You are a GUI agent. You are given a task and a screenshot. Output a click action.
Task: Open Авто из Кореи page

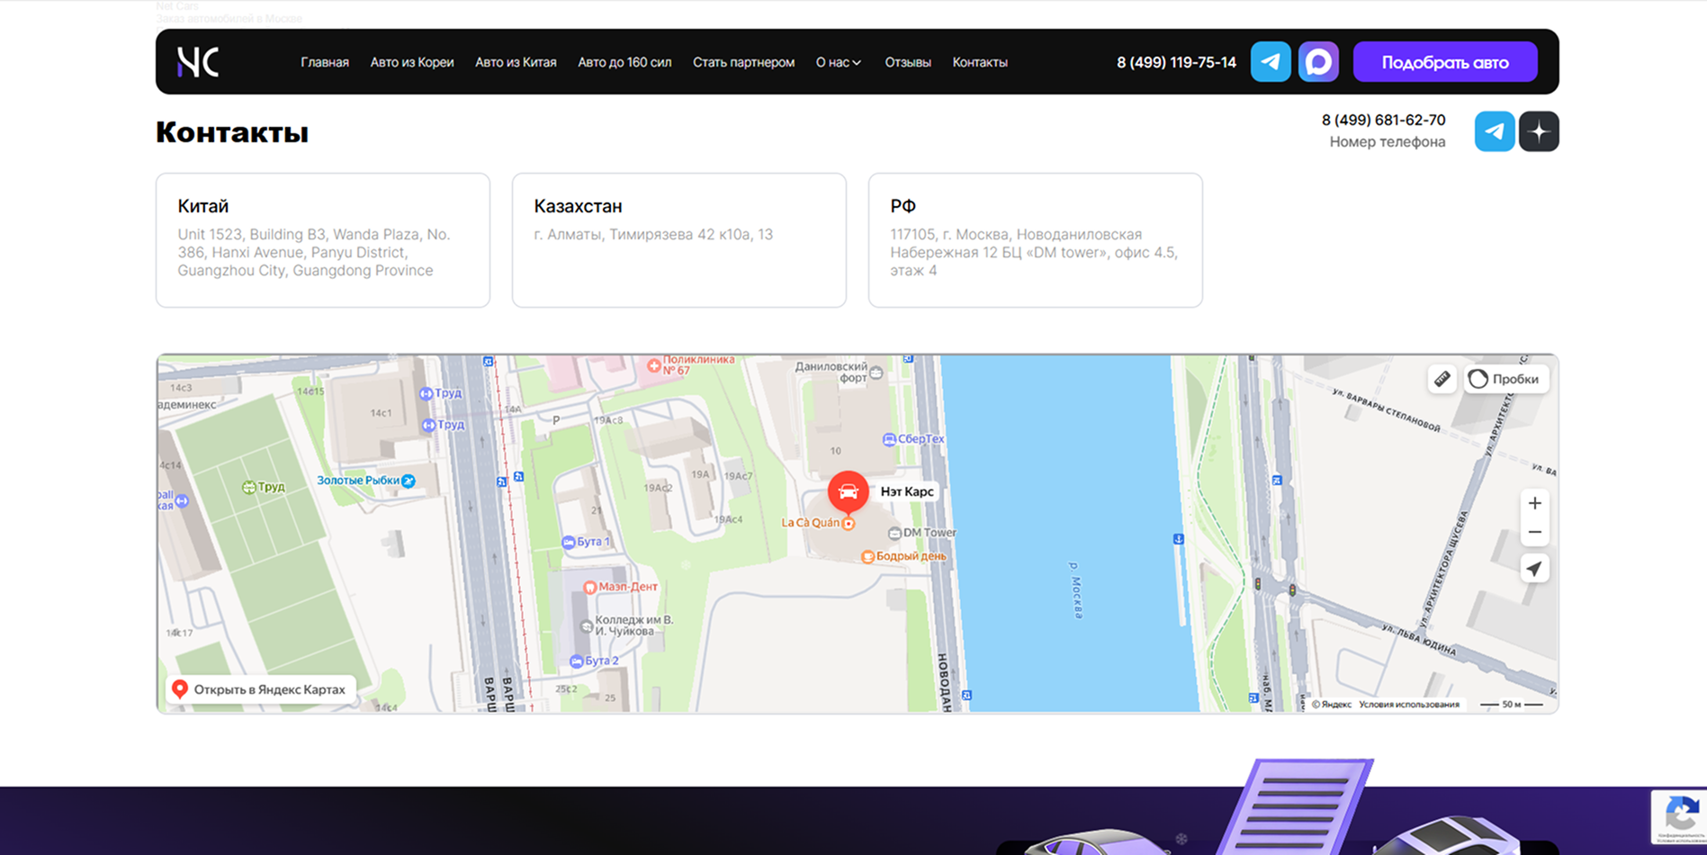pos(412,62)
